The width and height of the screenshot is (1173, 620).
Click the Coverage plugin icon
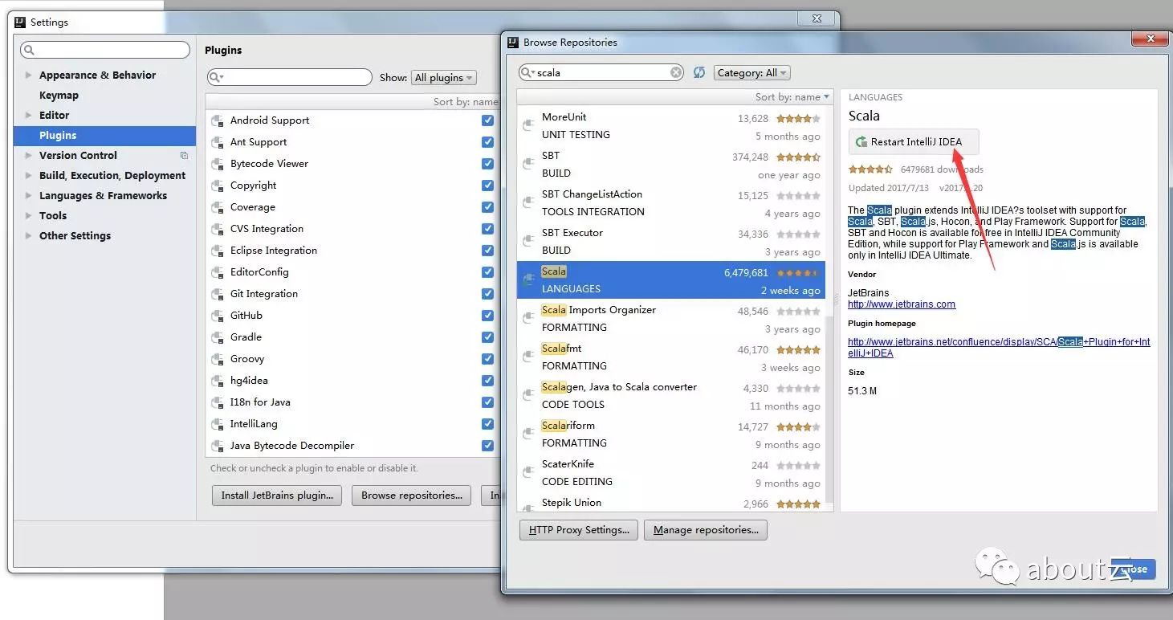click(217, 208)
